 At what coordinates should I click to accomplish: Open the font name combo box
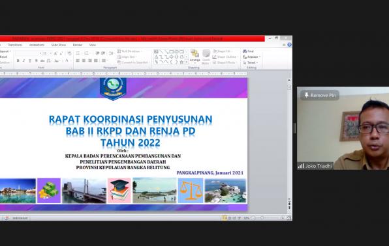[x=28, y=53]
